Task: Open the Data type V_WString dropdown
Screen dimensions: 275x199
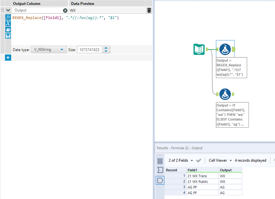Action: (x=49, y=50)
